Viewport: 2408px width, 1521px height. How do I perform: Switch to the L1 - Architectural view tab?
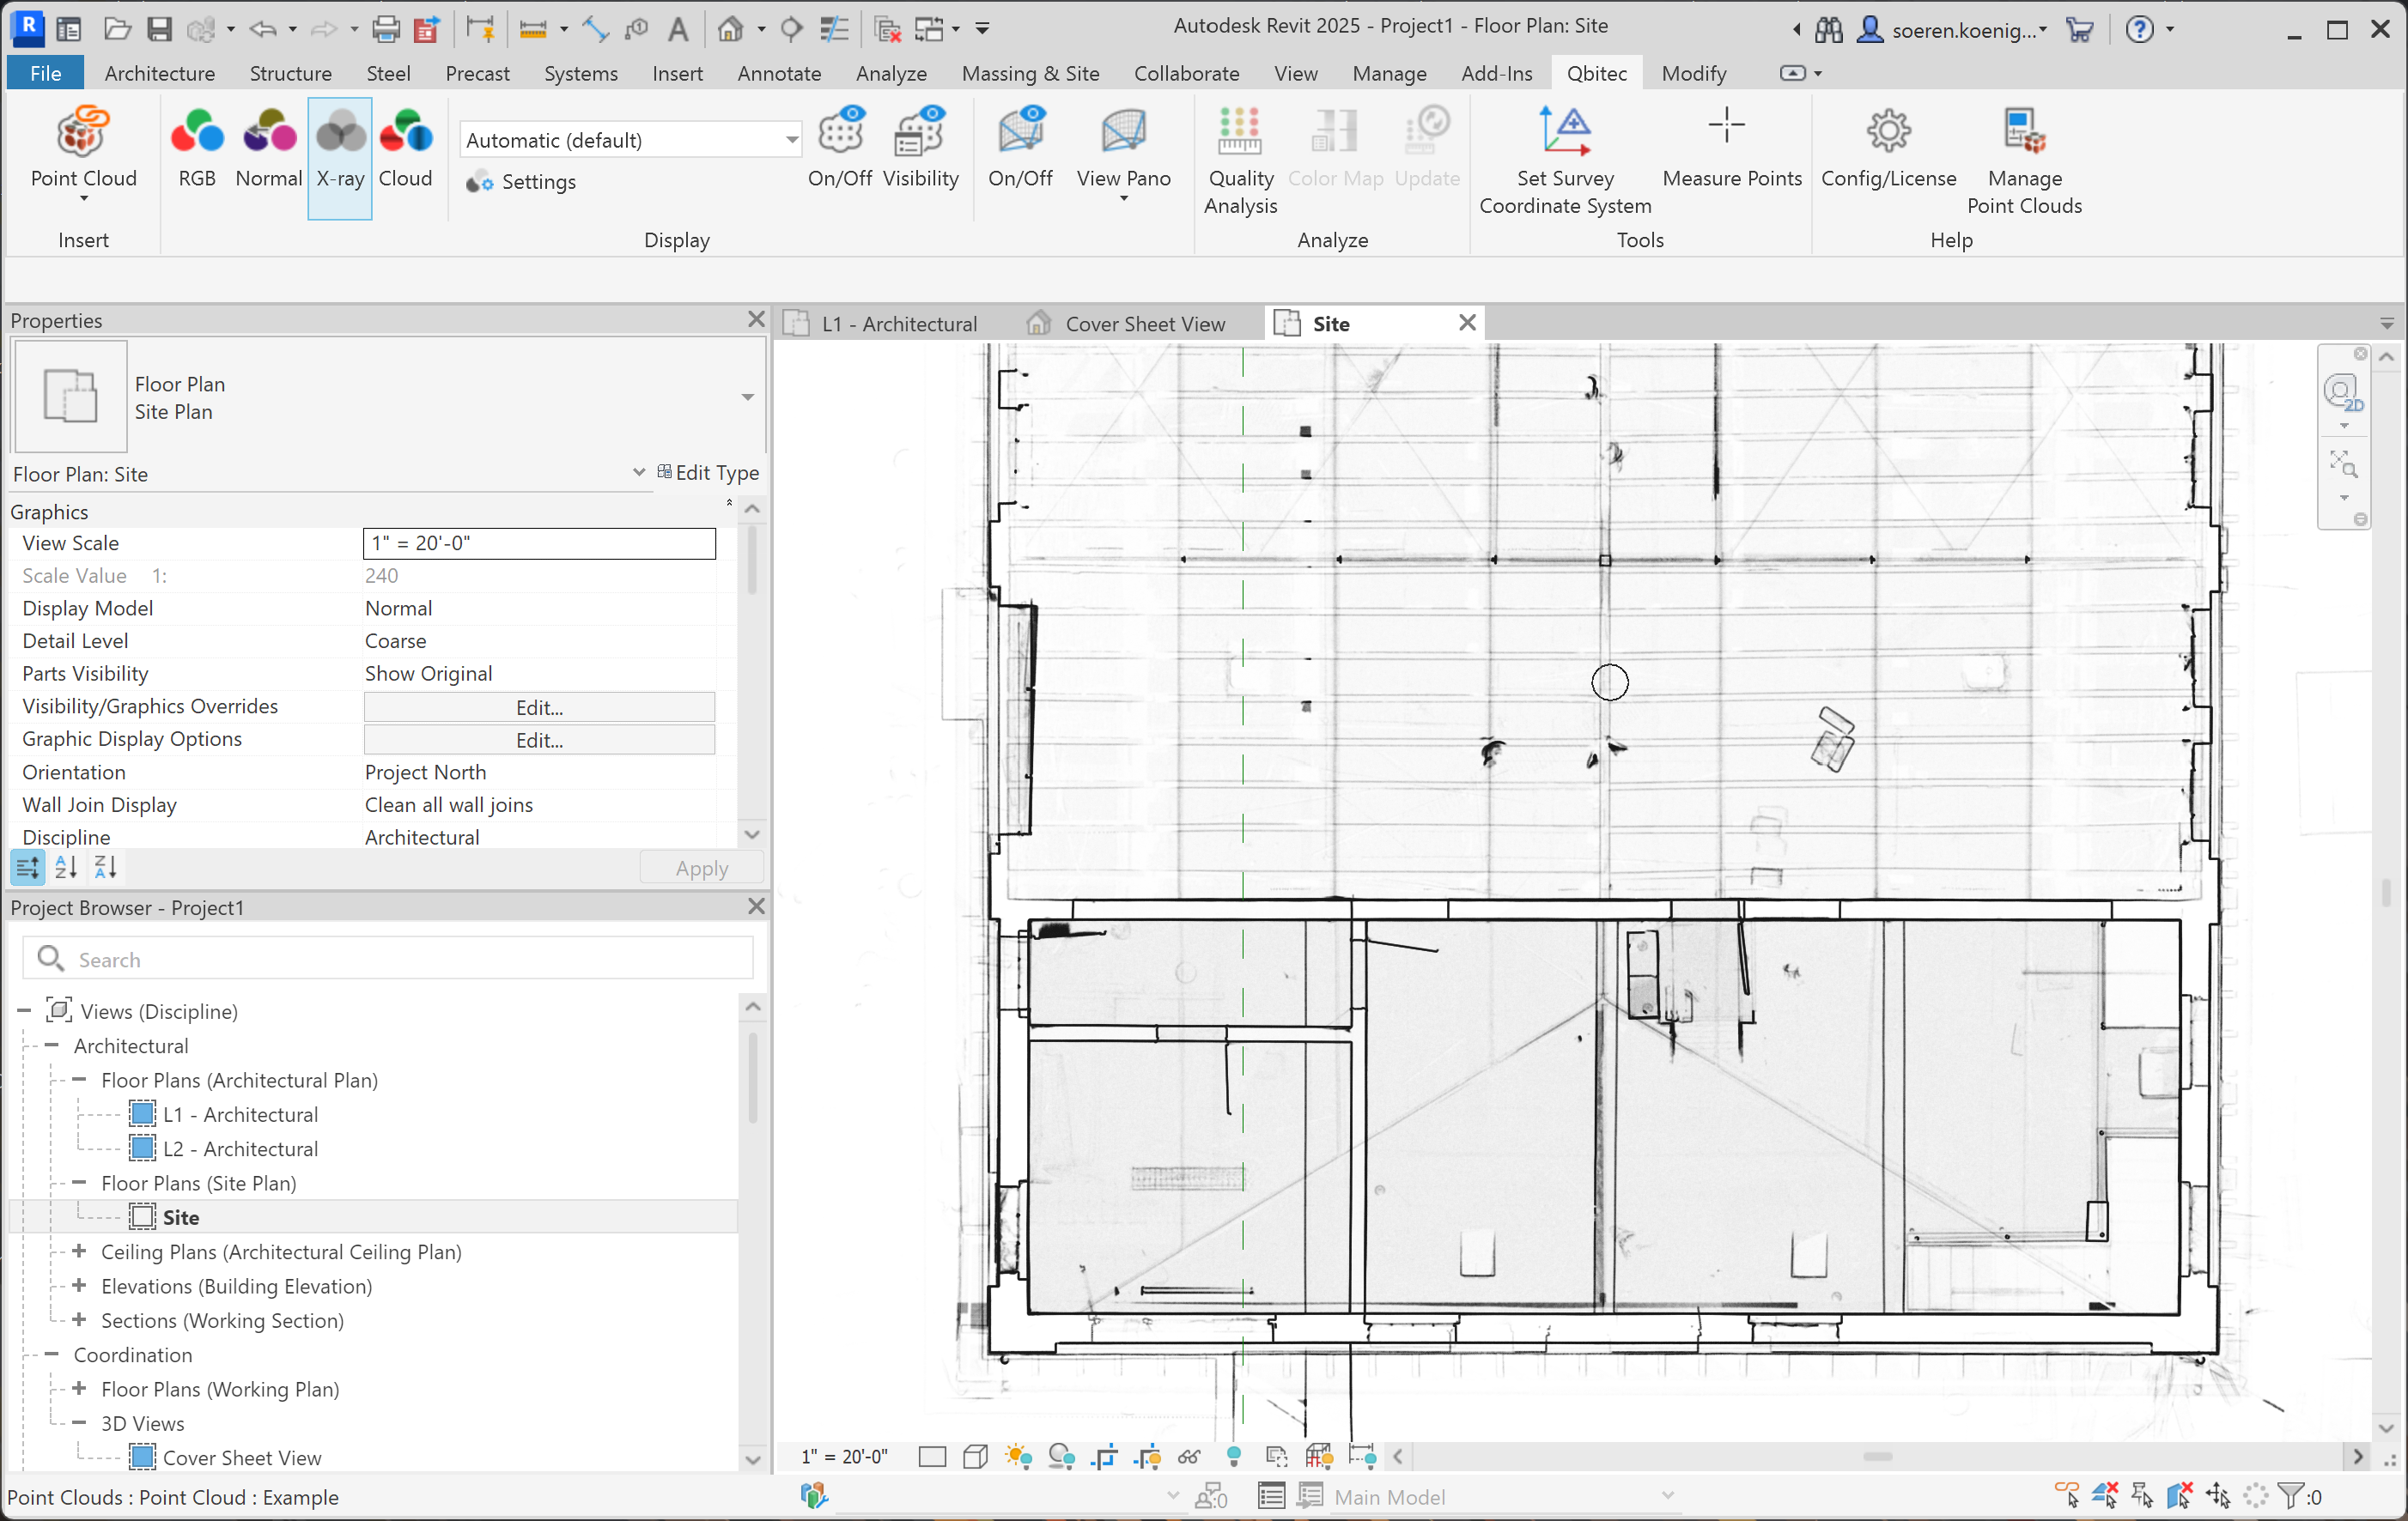pyautogui.click(x=897, y=324)
